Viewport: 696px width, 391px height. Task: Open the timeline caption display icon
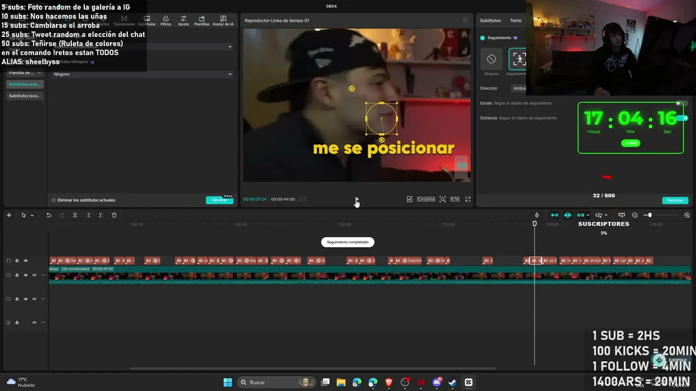(622, 215)
